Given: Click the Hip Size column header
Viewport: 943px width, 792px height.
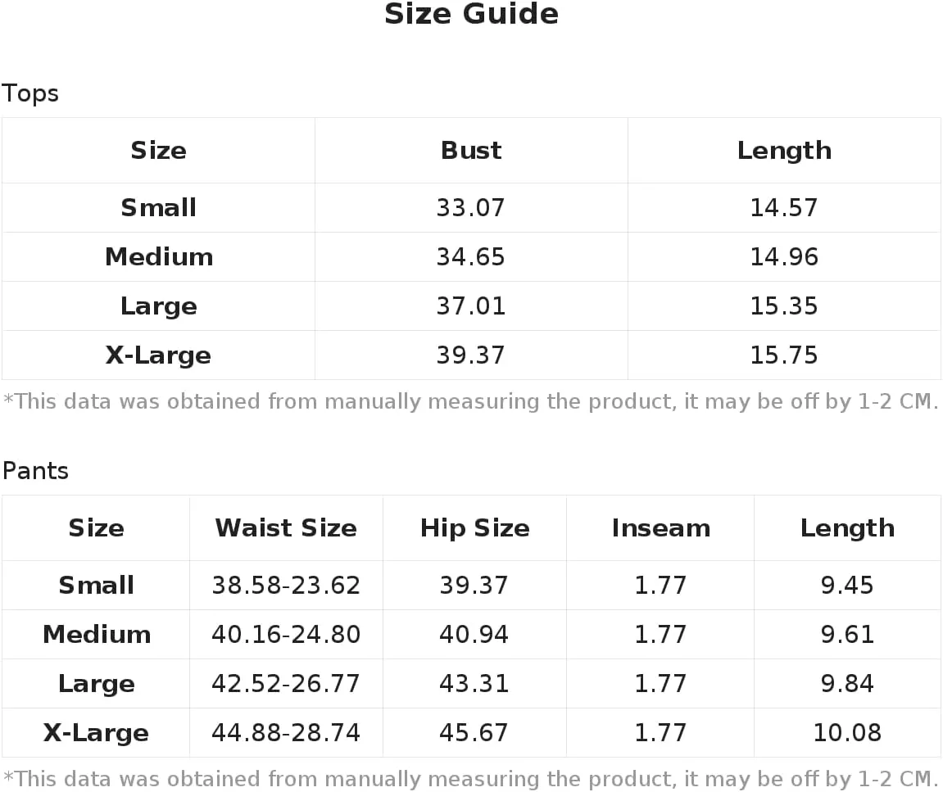Looking at the screenshot, I should (474, 528).
